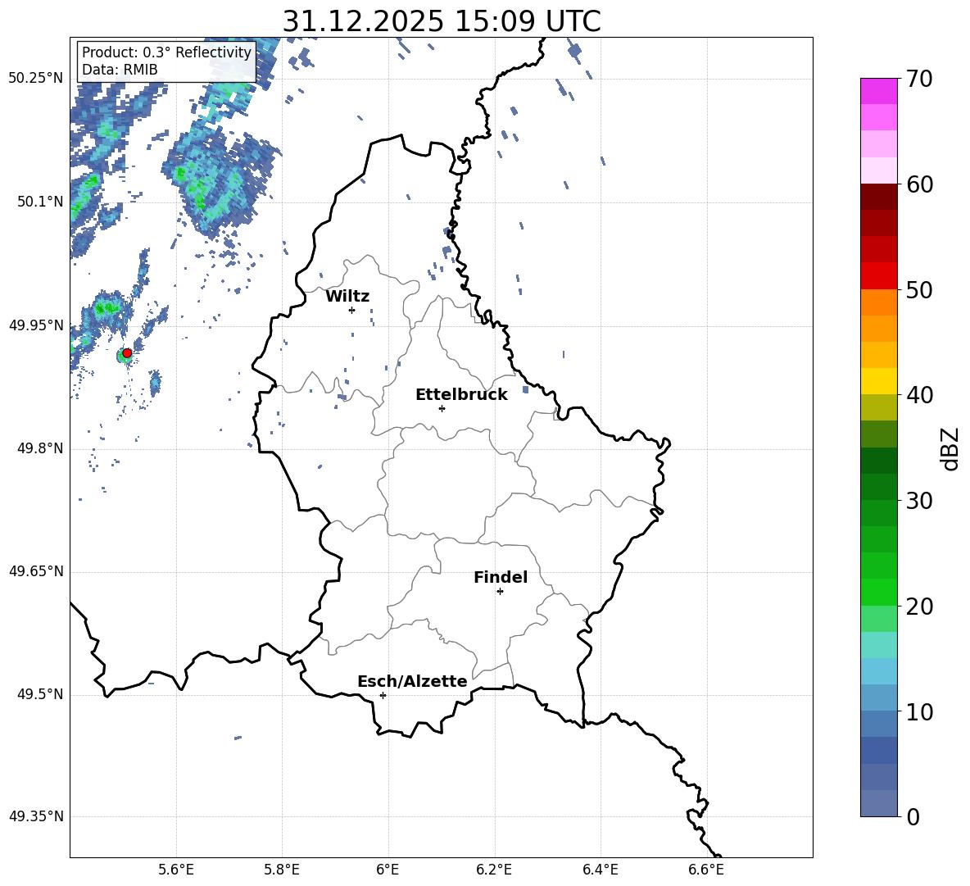The height and width of the screenshot is (886, 970).
Task: Click the 70 tick label on colorbar
Action: [919, 80]
